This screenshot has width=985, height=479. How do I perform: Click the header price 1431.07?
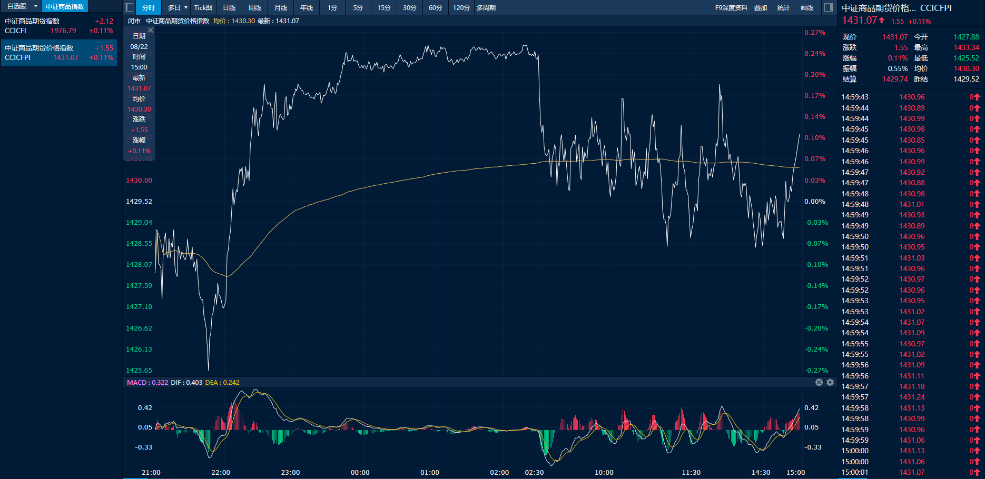pyautogui.click(x=860, y=20)
